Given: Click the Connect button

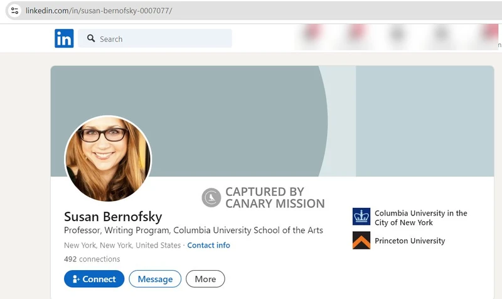Looking at the screenshot, I should pyautogui.click(x=94, y=279).
